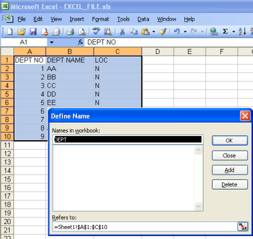This screenshot has height=239, width=253.
Task: Select column C header
Action: [118, 52]
